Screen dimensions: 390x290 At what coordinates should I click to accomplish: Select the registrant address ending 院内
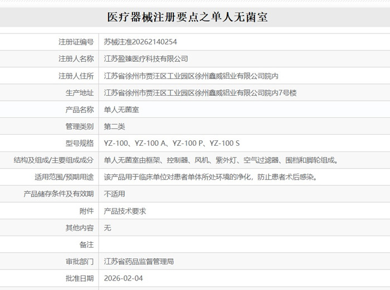(191, 76)
